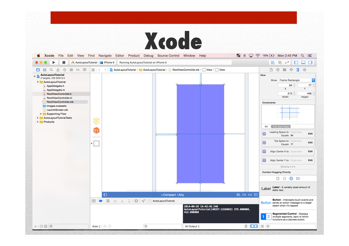
Task: Click the Height value stepper
Action: pyautogui.click(x=314, y=93)
